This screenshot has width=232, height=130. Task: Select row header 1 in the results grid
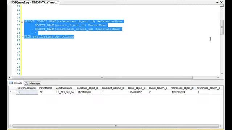[x=12, y=92]
